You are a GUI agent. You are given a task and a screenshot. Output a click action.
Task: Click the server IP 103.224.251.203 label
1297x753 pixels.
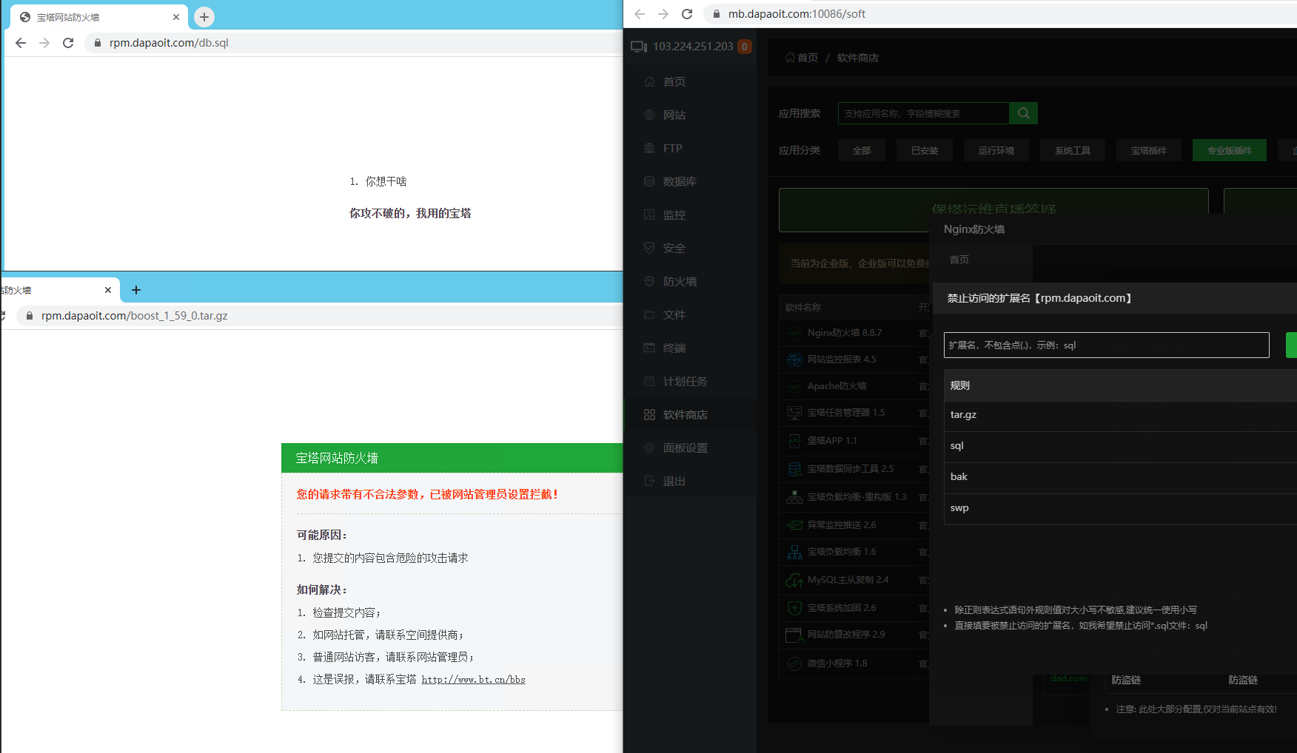click(693, 47)
